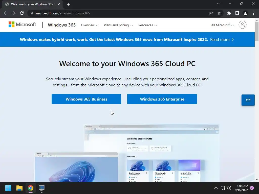Show hidden system tray icons
259x194 pixels.
click(x=216, y=188)
